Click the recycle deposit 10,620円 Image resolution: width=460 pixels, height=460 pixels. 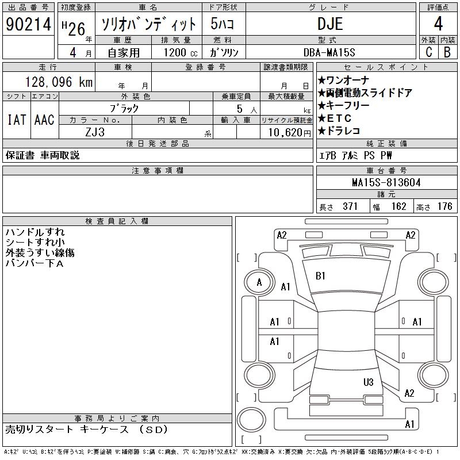pos(289,133)
